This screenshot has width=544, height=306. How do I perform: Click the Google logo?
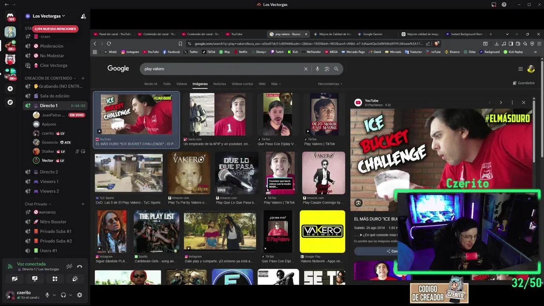click(118, 68)
